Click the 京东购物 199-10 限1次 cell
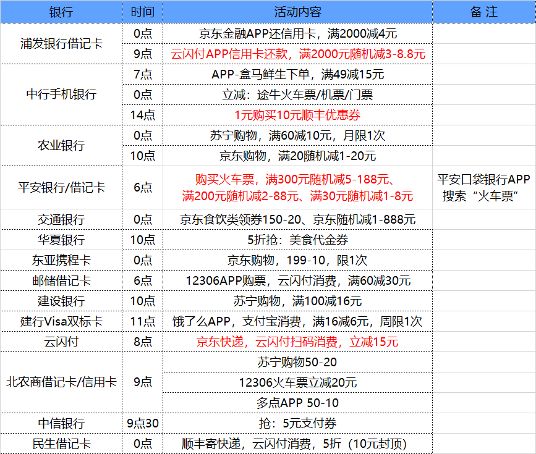Viewport: 536px width, 454px height. pos(298,260)
